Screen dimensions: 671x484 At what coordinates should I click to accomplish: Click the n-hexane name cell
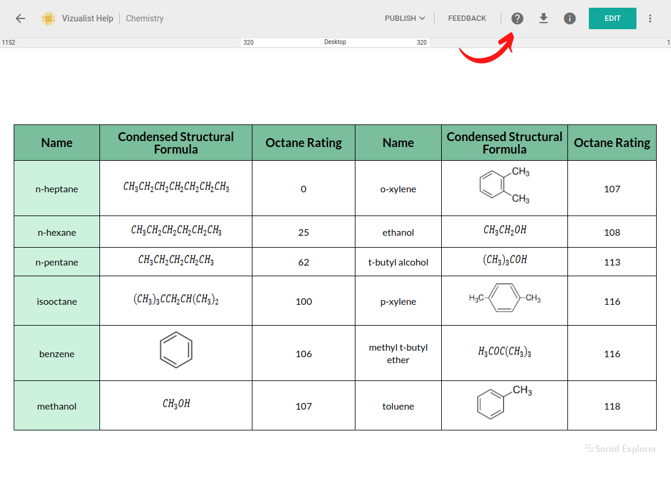point(57,232)
